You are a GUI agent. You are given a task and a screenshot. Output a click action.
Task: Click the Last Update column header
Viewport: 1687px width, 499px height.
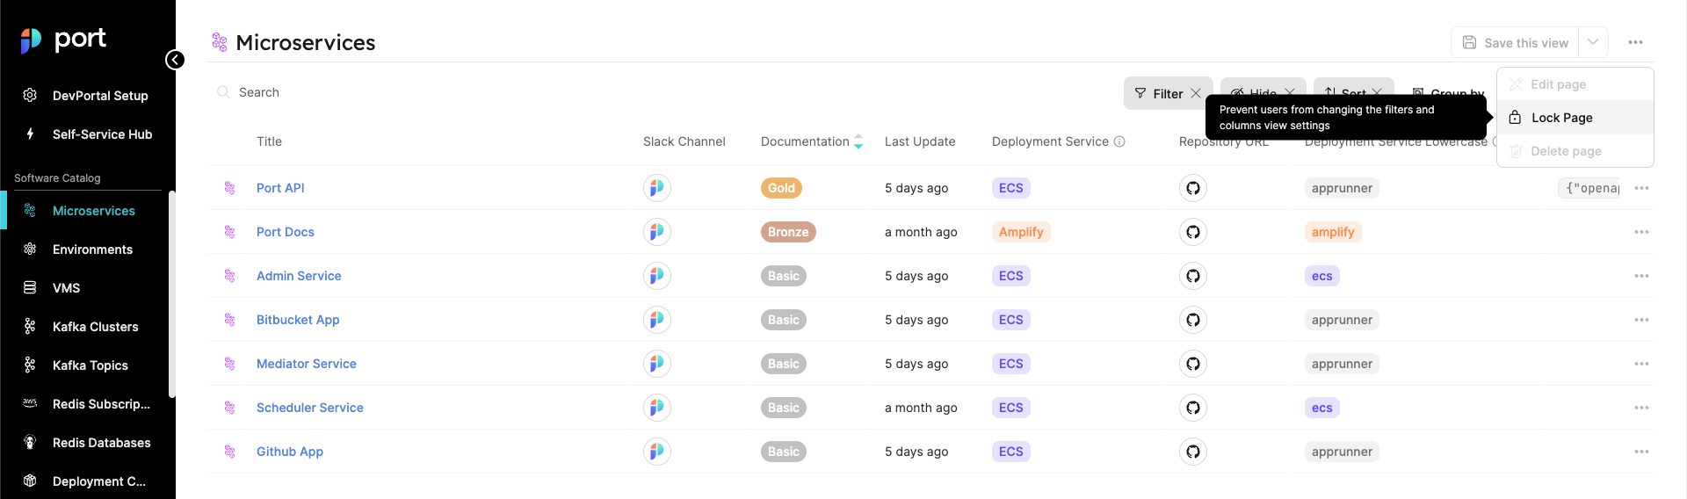click(920, 141)
